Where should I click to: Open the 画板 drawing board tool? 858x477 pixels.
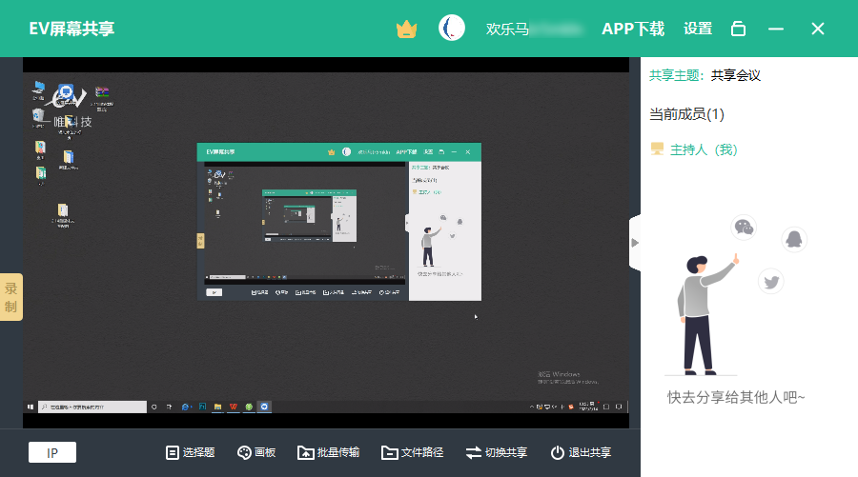[x=255, y=453]
